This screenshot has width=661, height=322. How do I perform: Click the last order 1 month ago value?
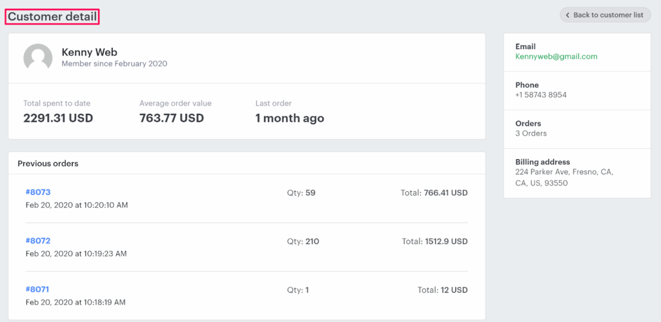coord(290,118)
